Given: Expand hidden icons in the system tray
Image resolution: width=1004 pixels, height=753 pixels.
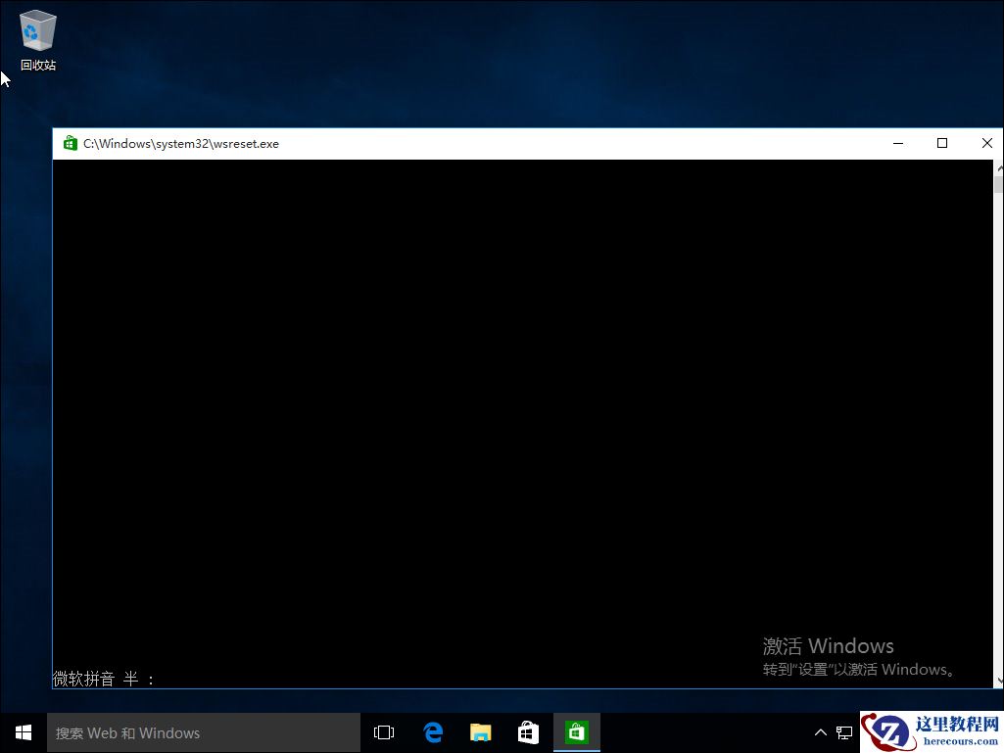Looking at the screenshot, I should click(x=820, y=731).
